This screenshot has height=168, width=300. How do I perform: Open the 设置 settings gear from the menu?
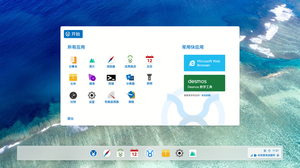(92, 96)
